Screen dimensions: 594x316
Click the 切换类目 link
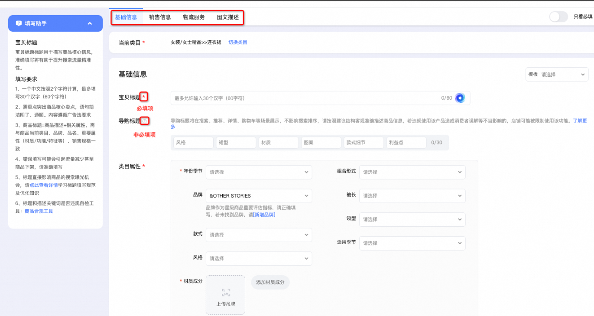[x=238, y=42]
